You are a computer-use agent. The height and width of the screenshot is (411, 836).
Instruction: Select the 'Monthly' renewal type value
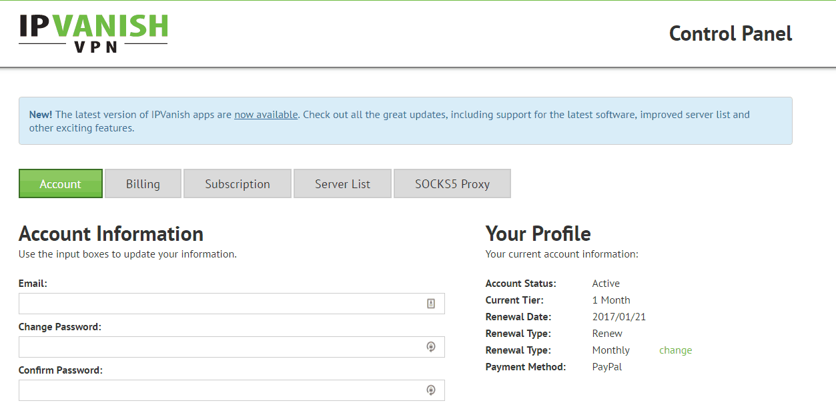[x=611, y=350]
